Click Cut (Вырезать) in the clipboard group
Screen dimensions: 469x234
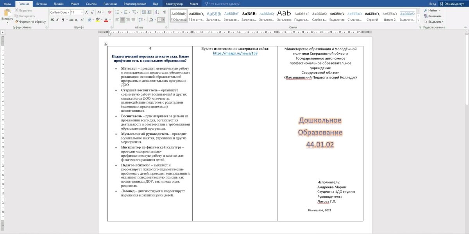click(23, 11)
